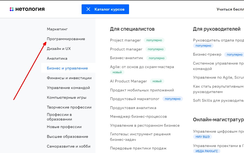This screenshot has height=153, width=244.
Task: Open the Project manager course
Action: 126,40
